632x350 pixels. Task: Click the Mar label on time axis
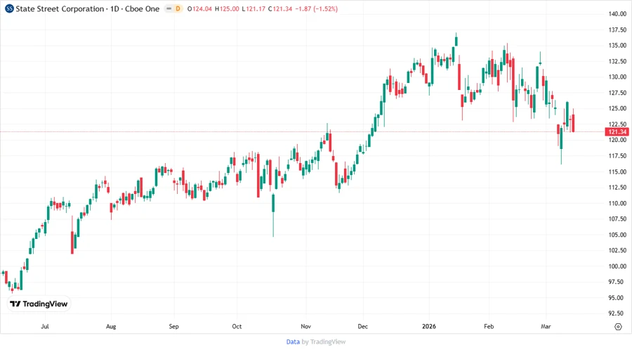546,326
